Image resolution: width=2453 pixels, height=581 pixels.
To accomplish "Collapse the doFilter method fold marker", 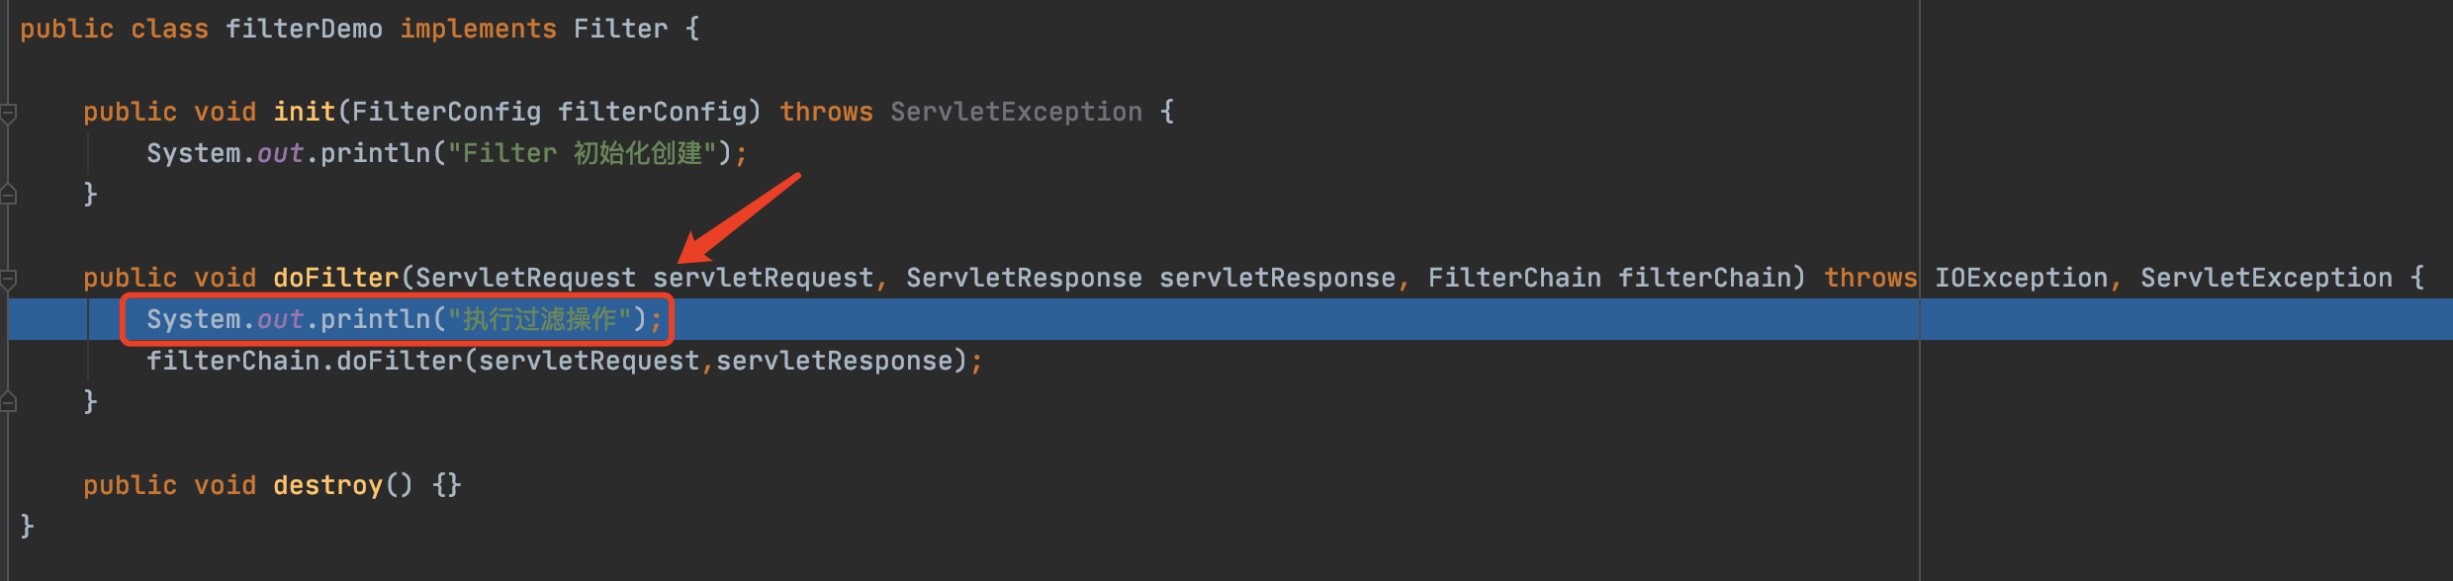I will coord(9,280).
